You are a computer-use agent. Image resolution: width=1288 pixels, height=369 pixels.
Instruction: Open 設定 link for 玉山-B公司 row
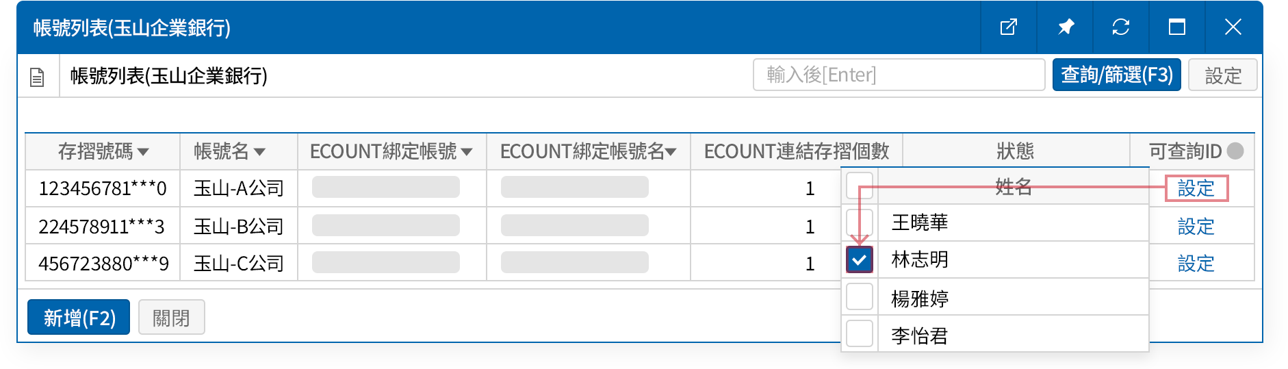click(x=1196, y=227)
